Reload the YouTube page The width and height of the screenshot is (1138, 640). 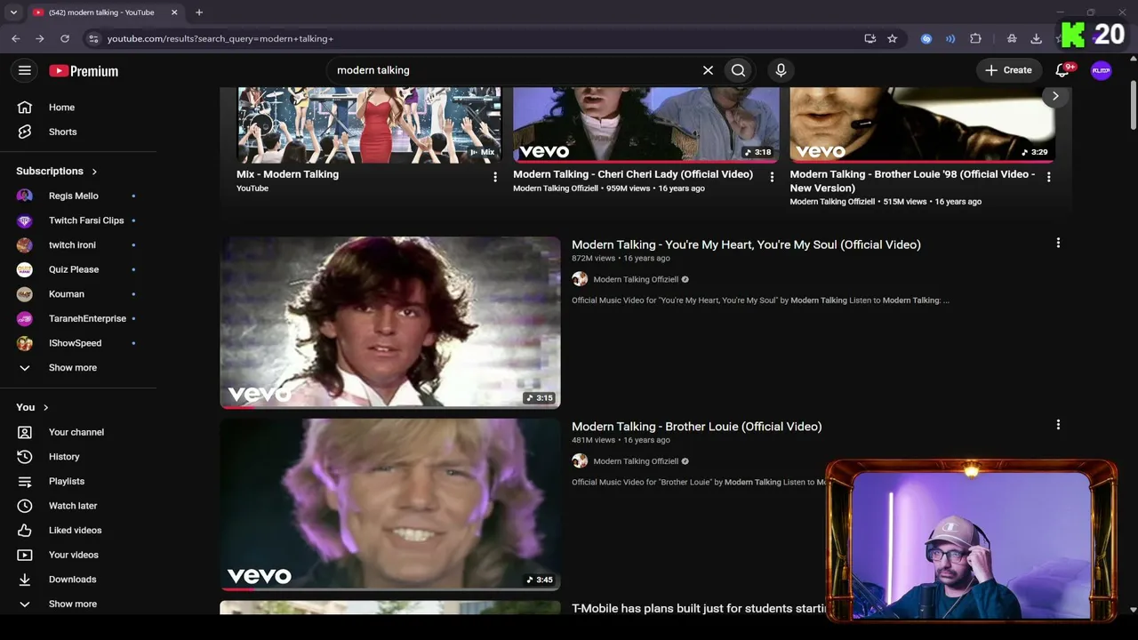tap(65, 38)
